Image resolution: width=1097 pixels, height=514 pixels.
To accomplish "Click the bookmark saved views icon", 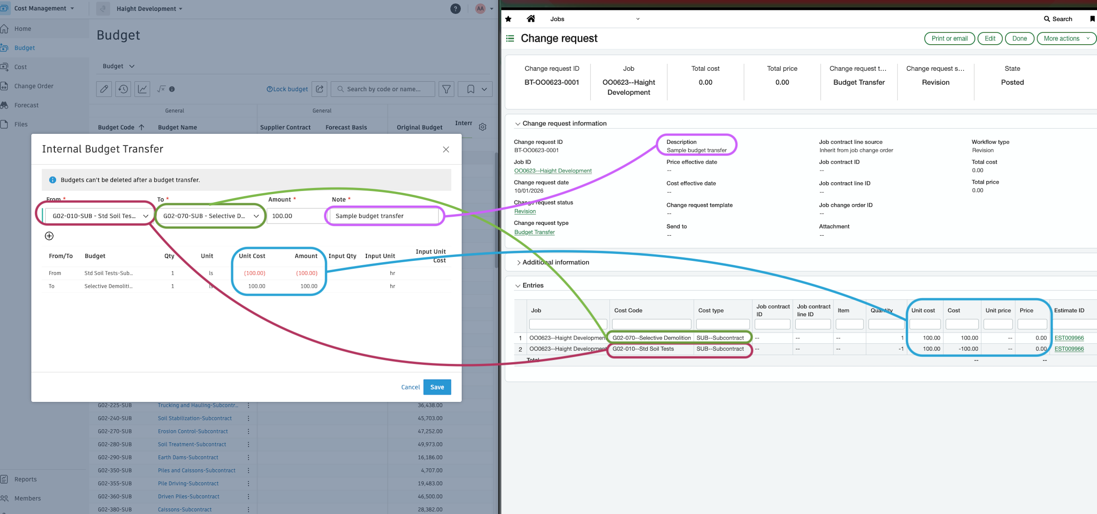I will 470,89.
